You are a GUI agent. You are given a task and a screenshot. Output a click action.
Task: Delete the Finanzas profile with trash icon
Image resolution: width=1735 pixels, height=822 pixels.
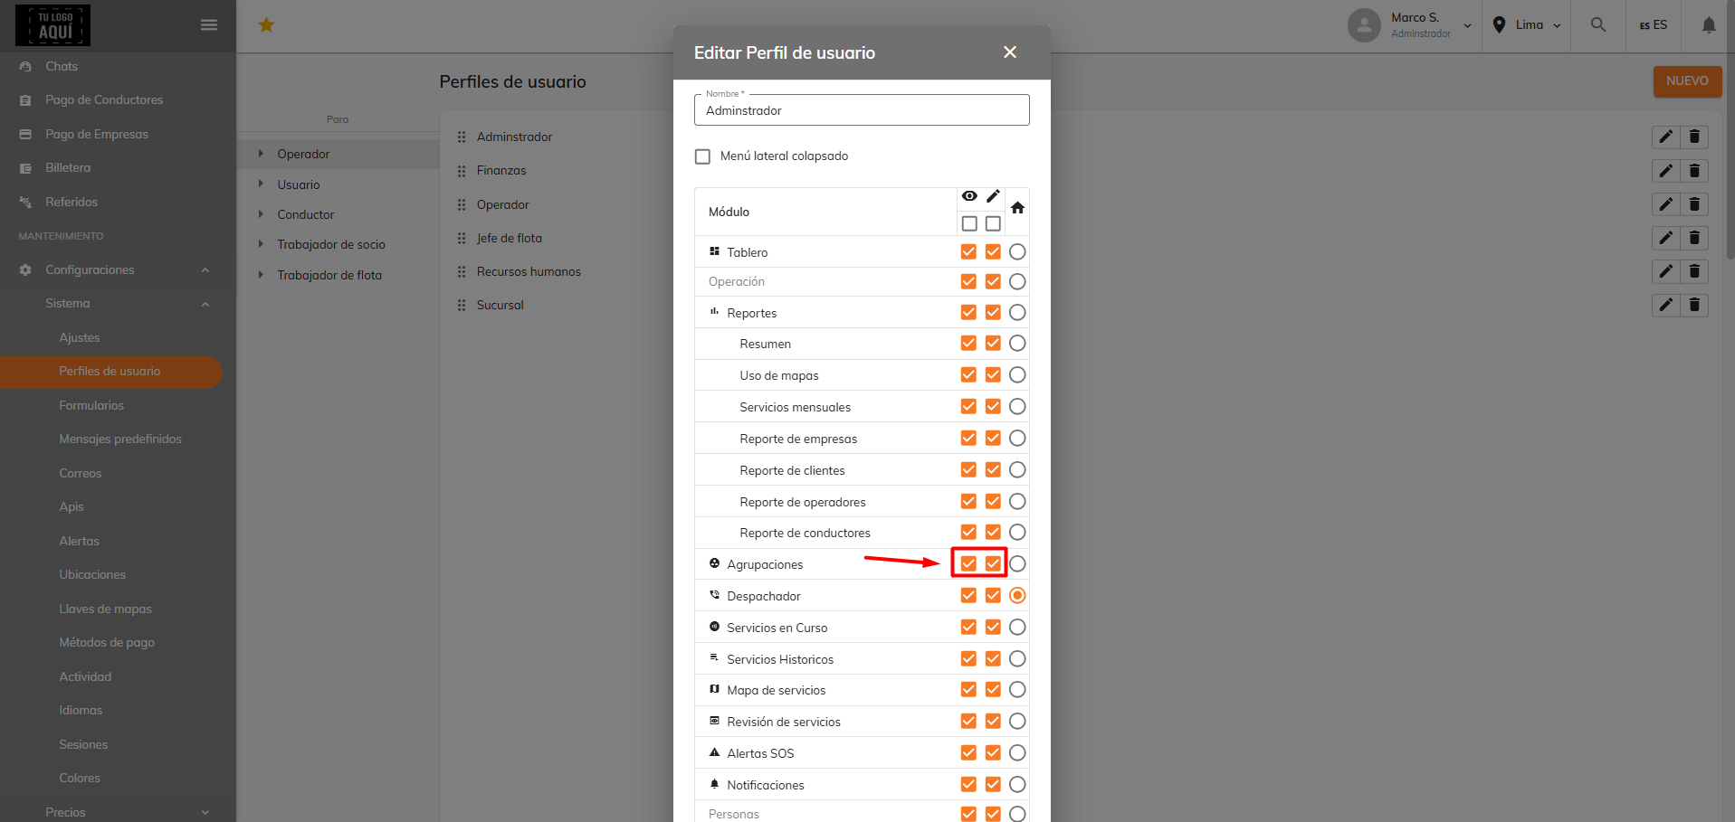click(x=1695, y=170)
